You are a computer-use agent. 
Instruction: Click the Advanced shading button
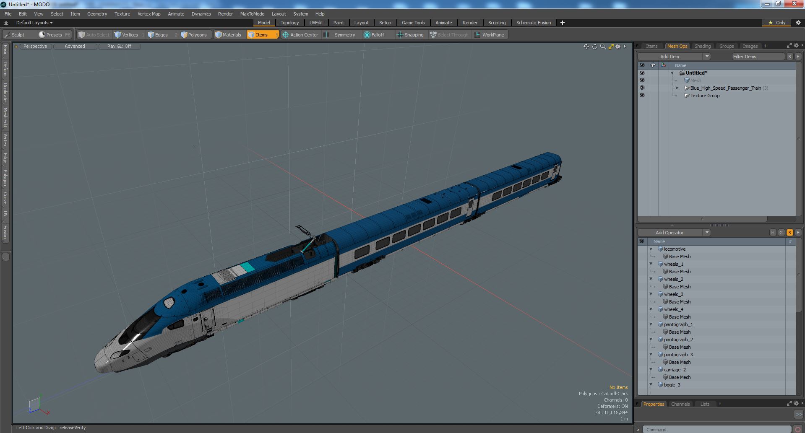(x=75, y=47)
